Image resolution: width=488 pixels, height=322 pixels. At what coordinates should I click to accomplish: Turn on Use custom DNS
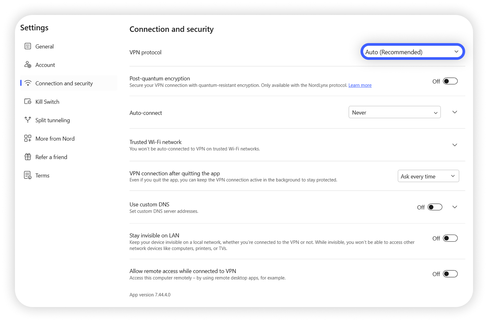click(435, 207)
